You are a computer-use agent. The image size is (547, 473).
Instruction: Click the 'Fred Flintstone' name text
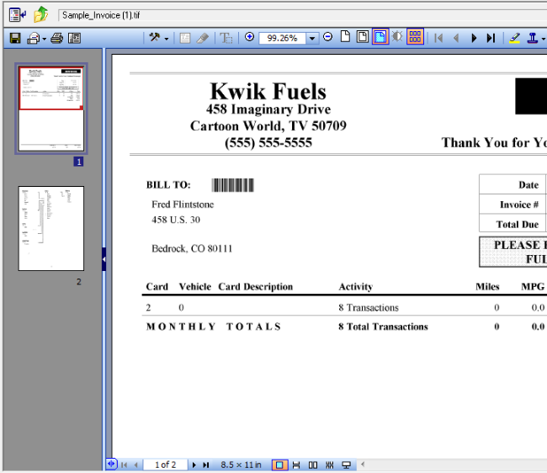pos(183,205)
